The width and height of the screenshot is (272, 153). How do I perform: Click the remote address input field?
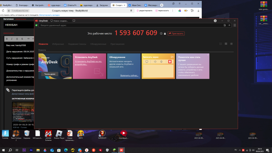click(131, 25)
